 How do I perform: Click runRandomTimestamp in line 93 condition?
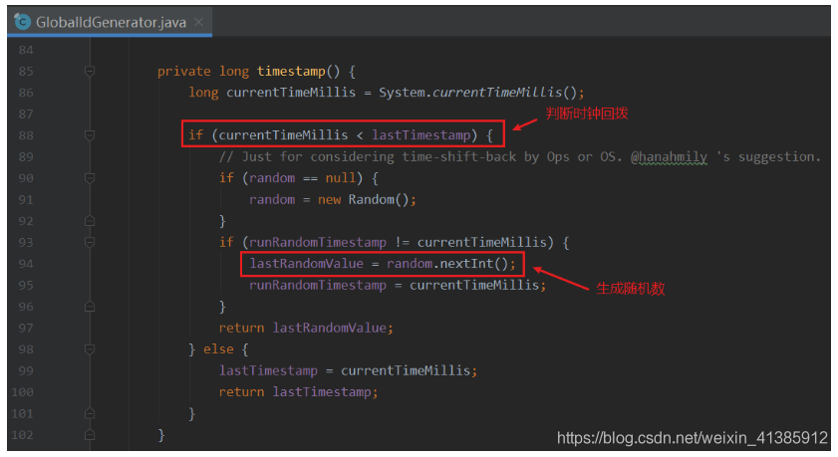click(318, 242)
